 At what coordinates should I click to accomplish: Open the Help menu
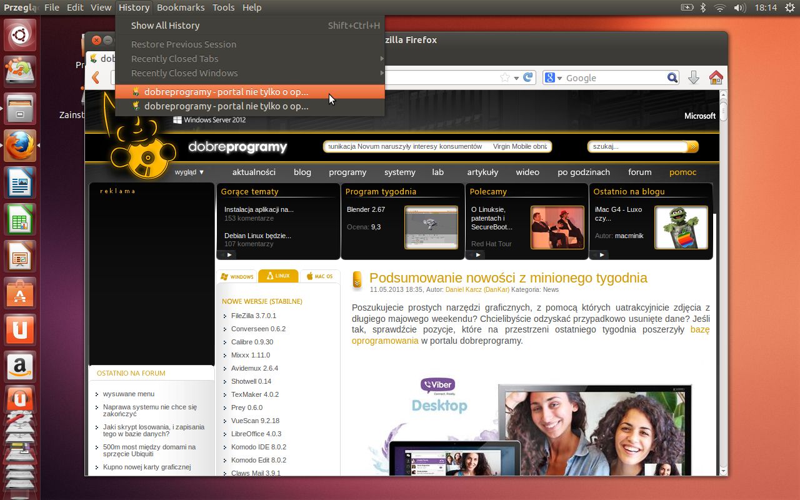[x=252, y=7]
